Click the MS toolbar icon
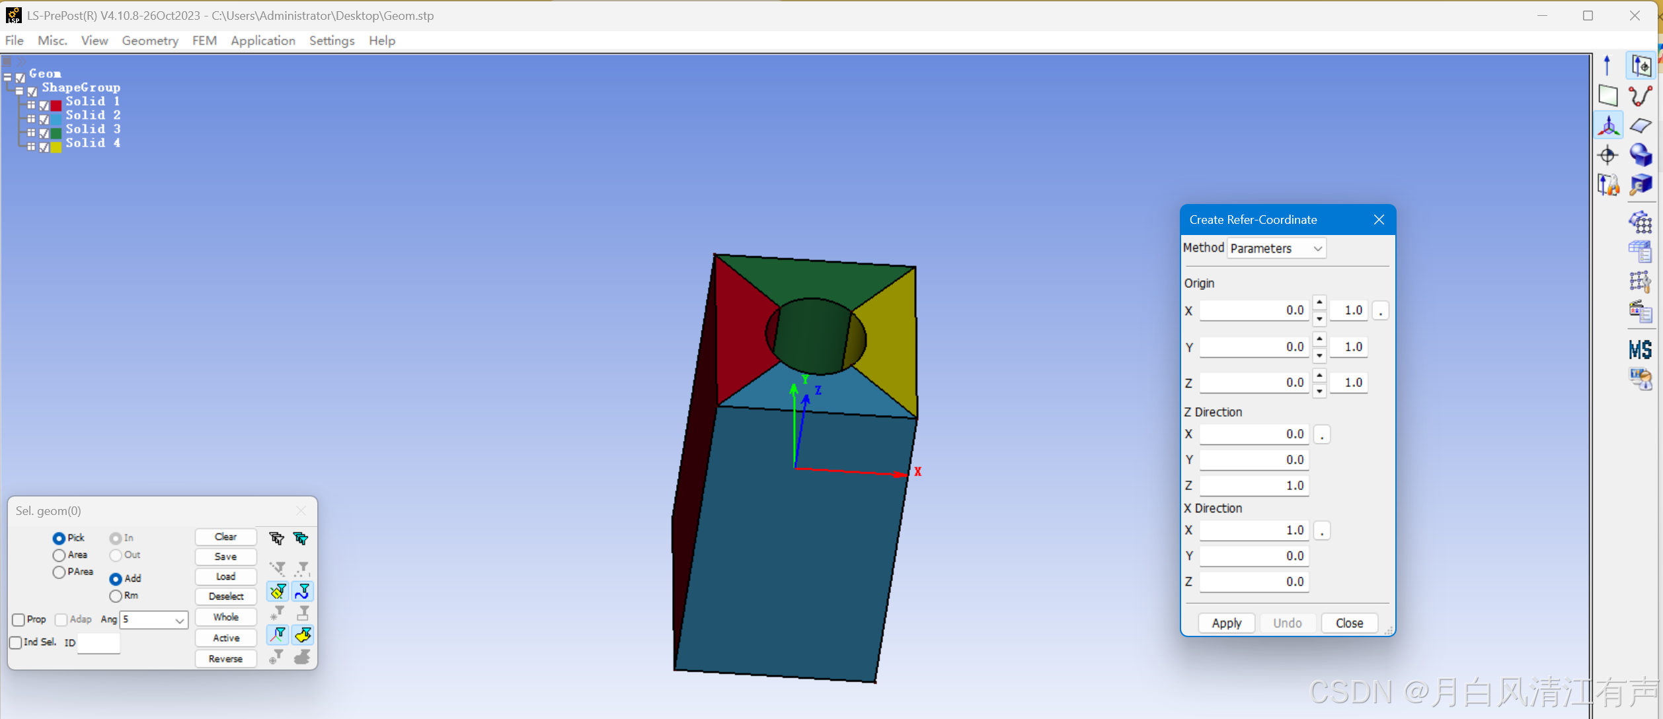Image resolution: width=1663 pixels, height=719 pixels. pyautogui.click(x=1640, y=349)
